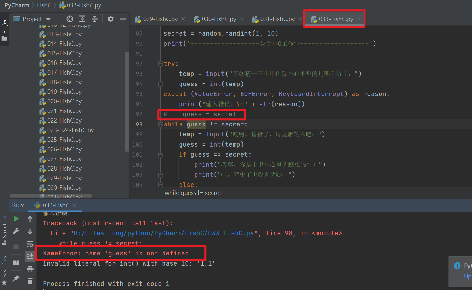Toggle Soft-Wrap in run console

coord(30,244)
